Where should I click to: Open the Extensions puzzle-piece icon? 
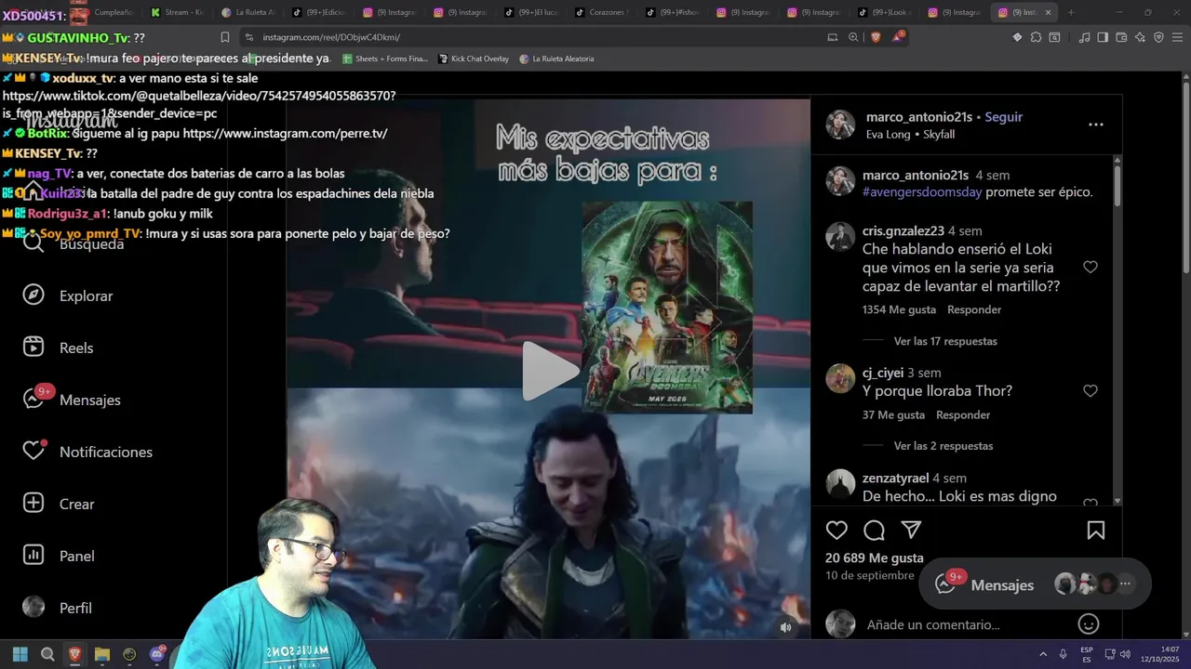(1036, 37)
